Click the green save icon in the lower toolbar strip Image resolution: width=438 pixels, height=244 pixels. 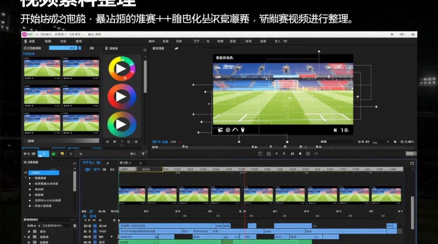pos(54,153)
